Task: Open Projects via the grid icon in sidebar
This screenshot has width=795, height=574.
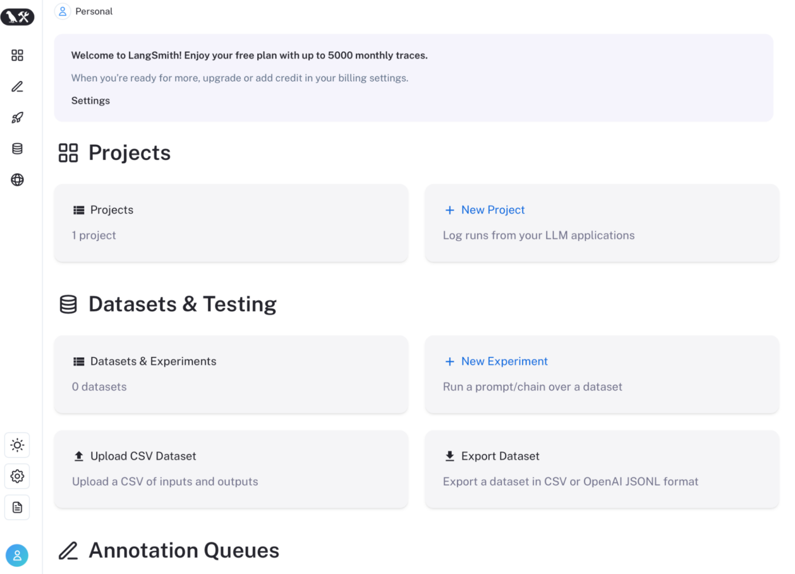Action: tap(17, 55)
